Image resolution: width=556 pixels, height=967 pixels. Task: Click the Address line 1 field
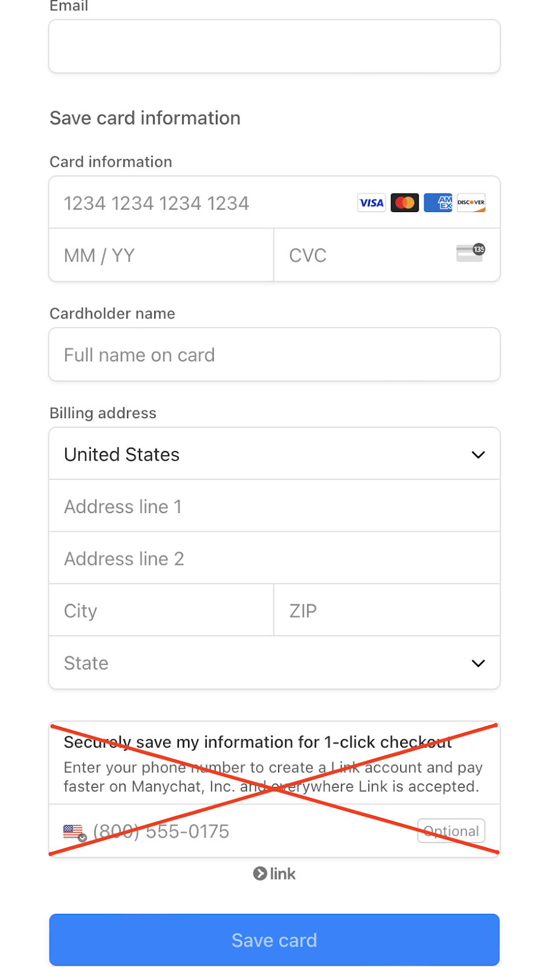pos(274,506)
